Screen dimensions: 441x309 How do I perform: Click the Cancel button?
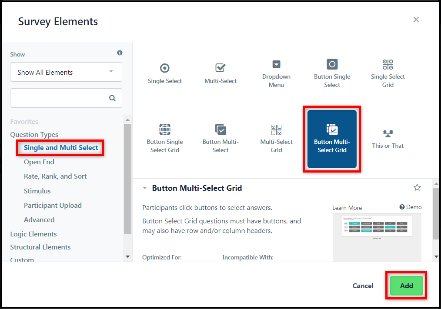point(363,286)
